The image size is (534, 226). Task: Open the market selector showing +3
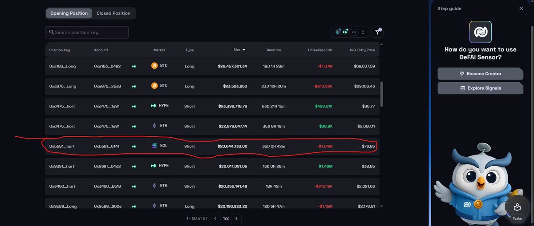click(350, 32)
